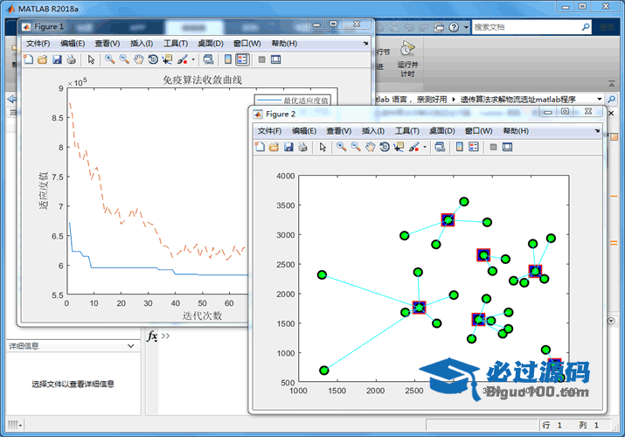Open 插入(I) menu in Figure 1
625x437 pixels.
[x=142, y=43]
